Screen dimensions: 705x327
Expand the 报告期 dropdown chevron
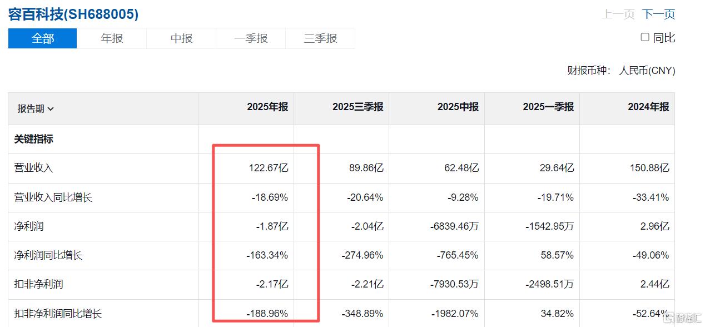(51, 109)
